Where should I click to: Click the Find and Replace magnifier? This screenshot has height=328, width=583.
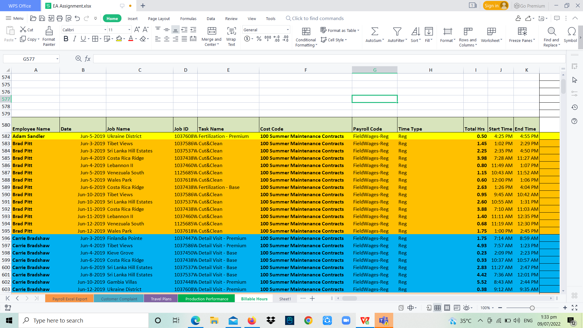coord(551,32)
